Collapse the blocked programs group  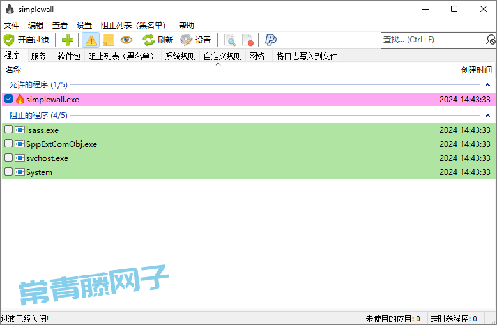[x=487, y=116]
